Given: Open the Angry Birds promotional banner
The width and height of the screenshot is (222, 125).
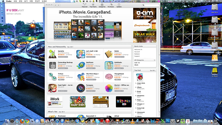Looking at the screenshot, I should (x=78, y=102).
